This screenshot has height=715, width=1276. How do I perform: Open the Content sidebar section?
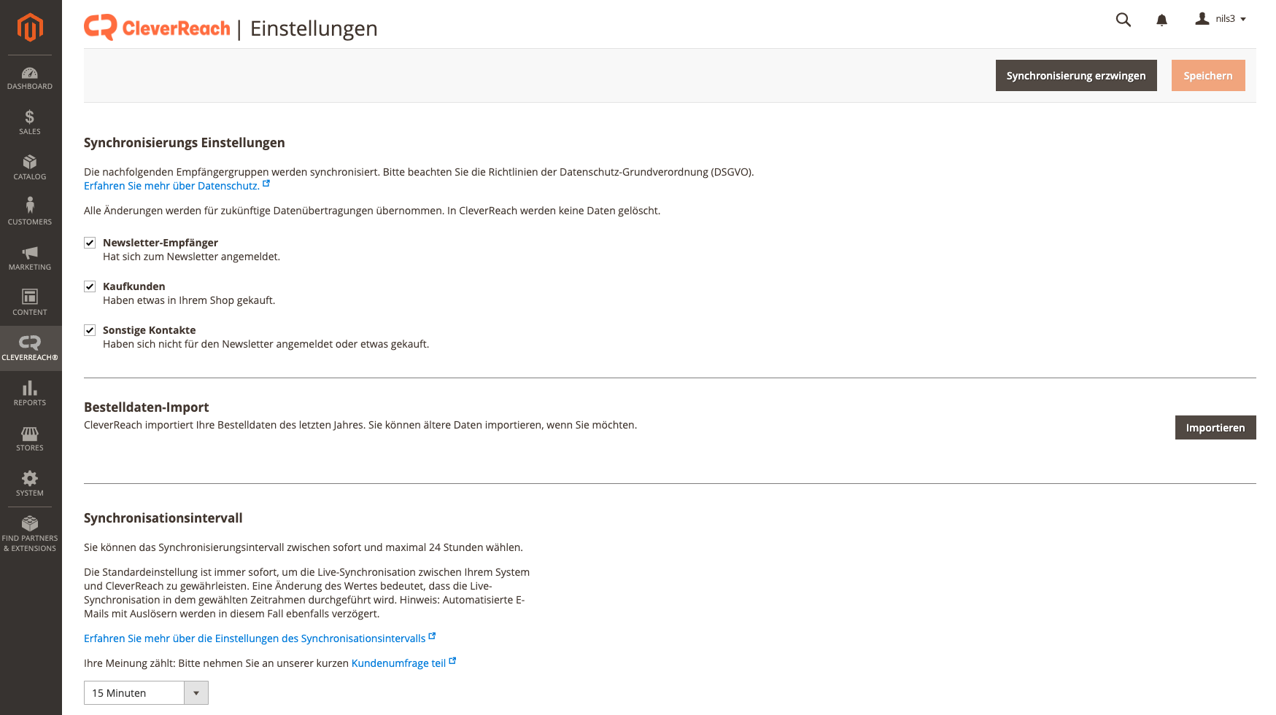tap(30, 303)
